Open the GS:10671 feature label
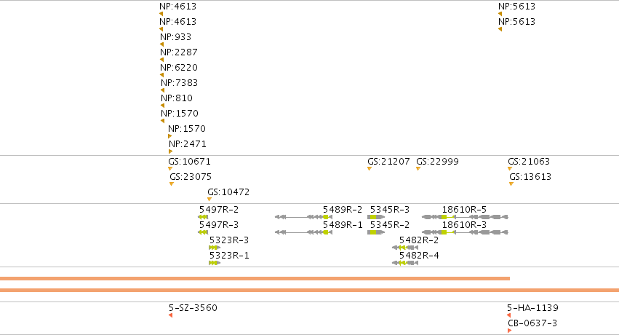This screenshot has width=619, height=335. click(190, 162)
